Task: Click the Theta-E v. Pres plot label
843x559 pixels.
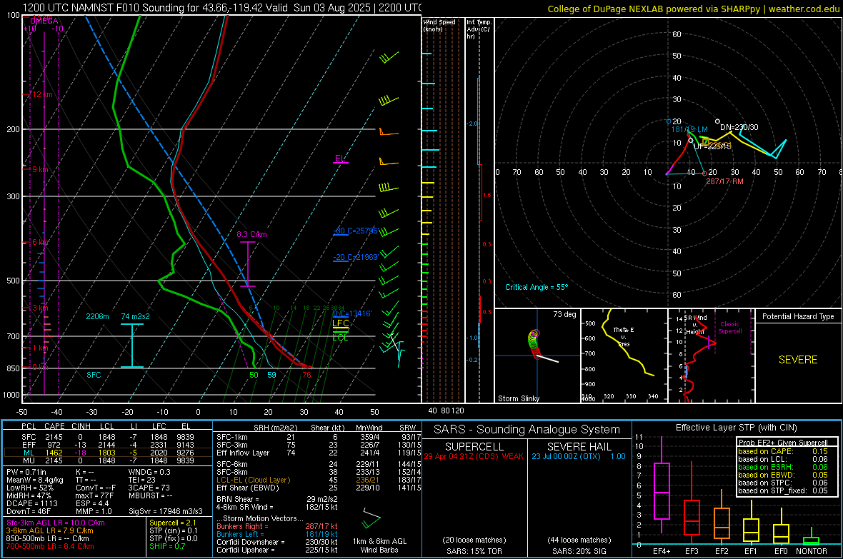Action: (x=624, y=336)
